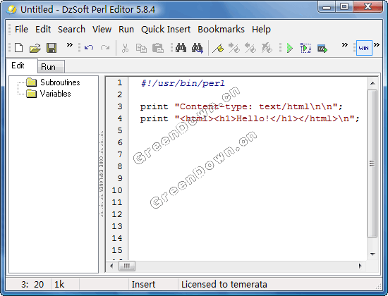388x296 pixels.
Task: Undo last edit with blue arrow icon
Action: (89, 47)
